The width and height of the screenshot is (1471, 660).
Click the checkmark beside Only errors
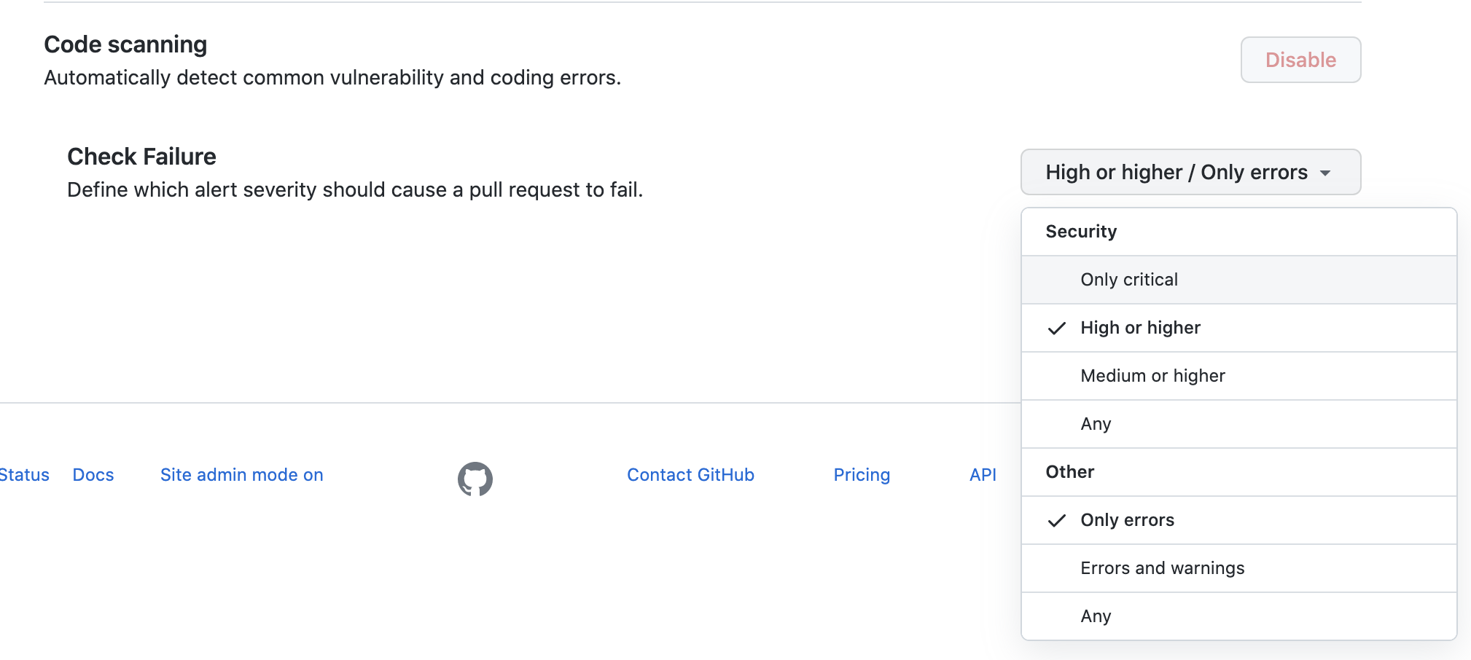[1057, 520]
